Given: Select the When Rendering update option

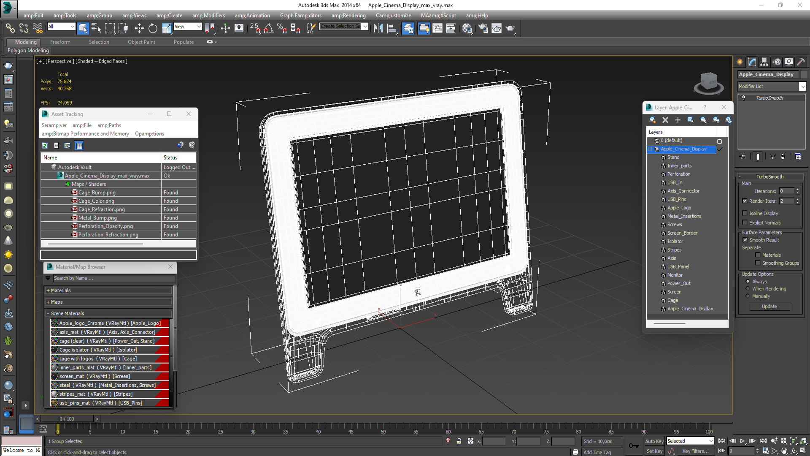Looking at the screenshot, I should coord(748,289).
